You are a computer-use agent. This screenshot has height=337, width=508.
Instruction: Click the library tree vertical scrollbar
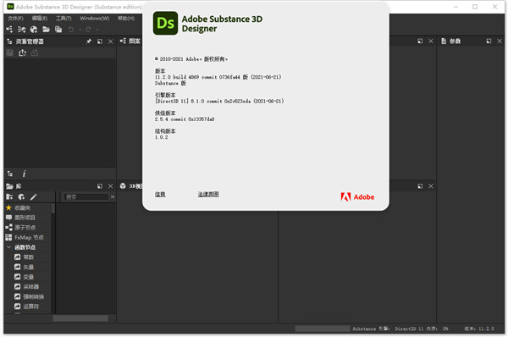click(x=53, y=209)
